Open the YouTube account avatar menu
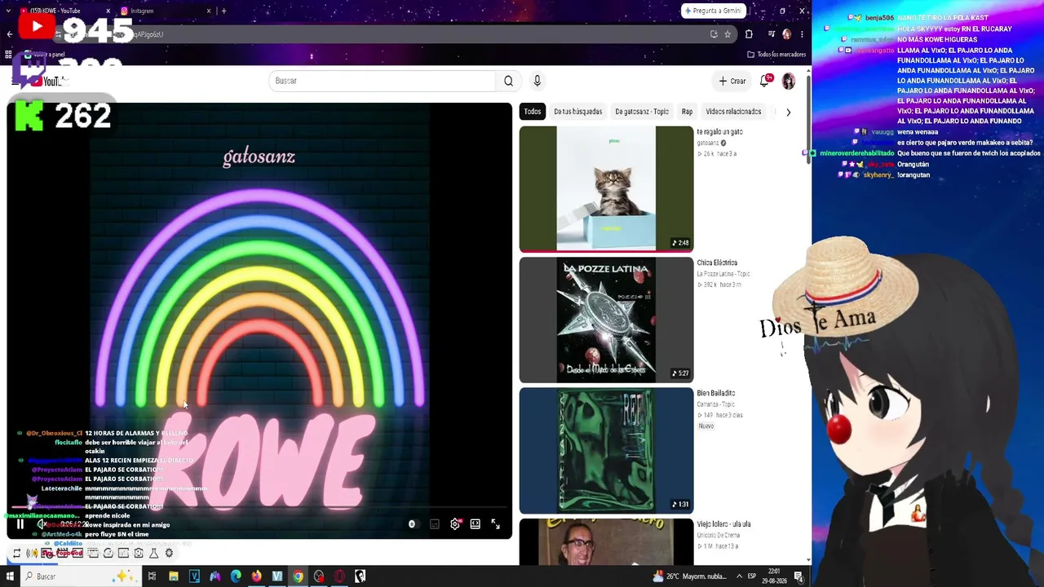Screen dimensions: 1044x587 pos(789,81)
